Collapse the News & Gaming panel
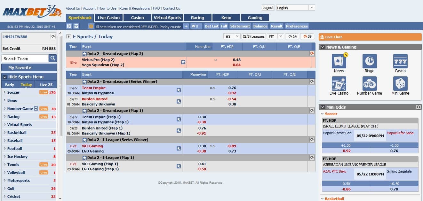The image size is (423, 201). tap(323, 47)
